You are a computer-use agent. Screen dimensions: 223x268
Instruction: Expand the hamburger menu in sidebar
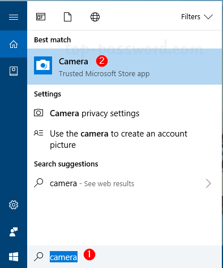click(14, 17)
